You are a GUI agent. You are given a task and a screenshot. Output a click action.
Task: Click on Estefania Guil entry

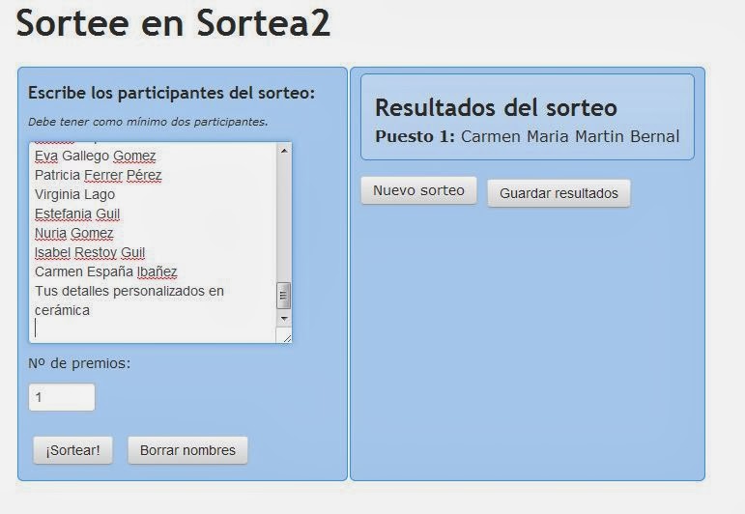coord(77,214)
